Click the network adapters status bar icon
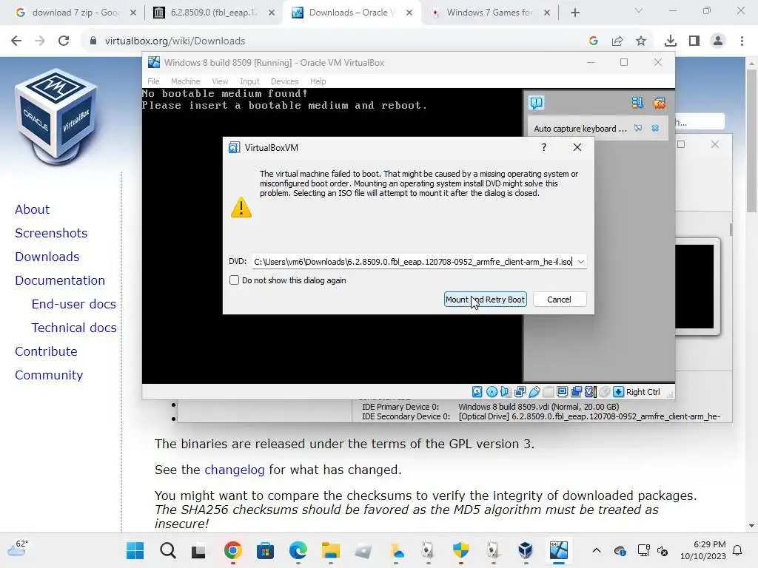This screenshot has width=758, height=568. point(520,392)
